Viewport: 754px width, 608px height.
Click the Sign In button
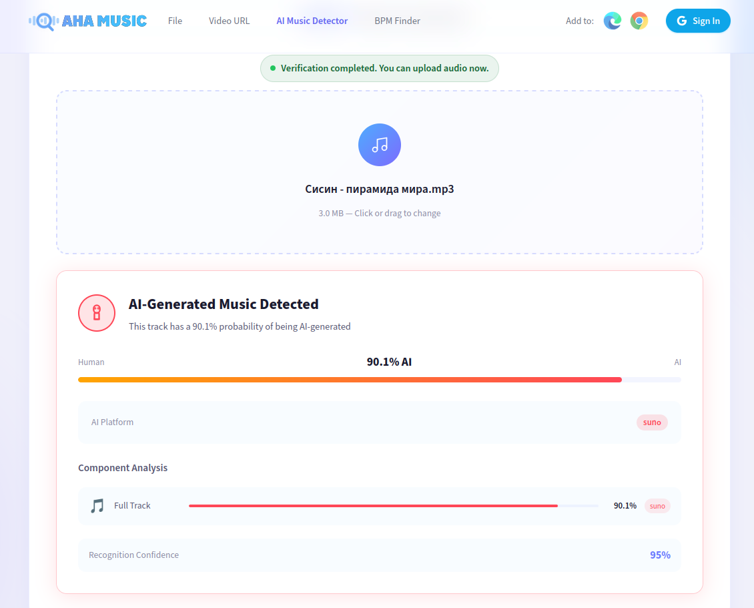click(x=698, y=21)
